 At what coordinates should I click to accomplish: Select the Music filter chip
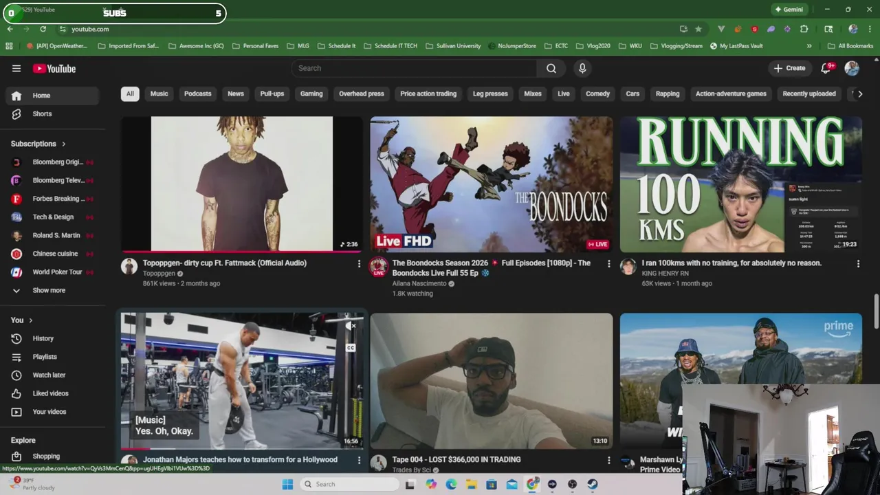[159, 93]
